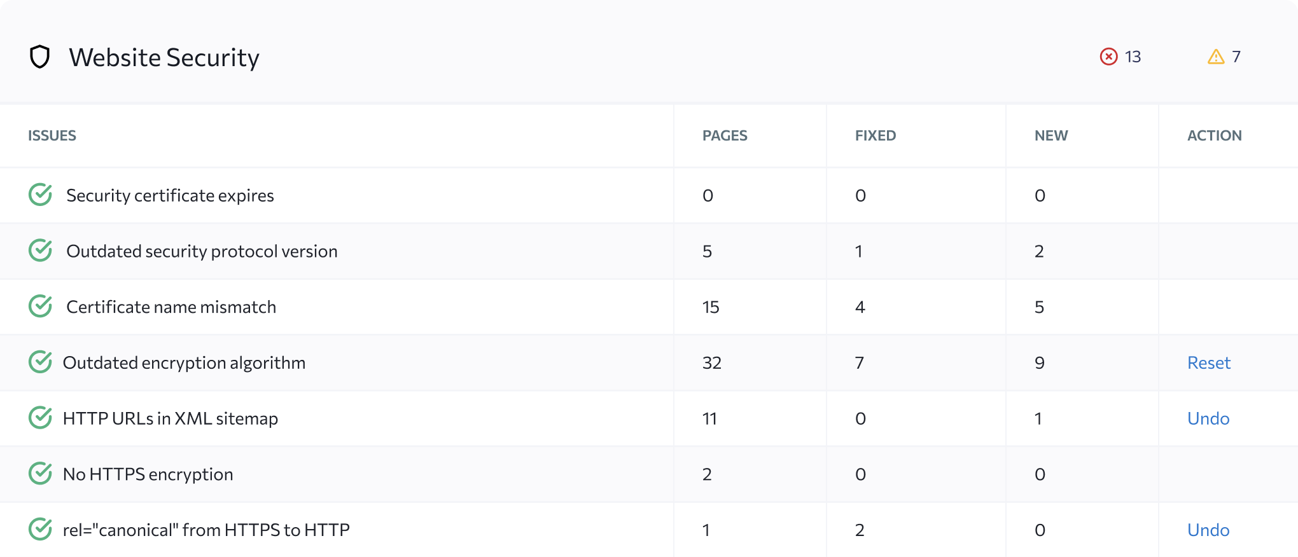The image size is (1298, 557).
Task: Select the Security certificate expires issue
Action: coord(170,195)
